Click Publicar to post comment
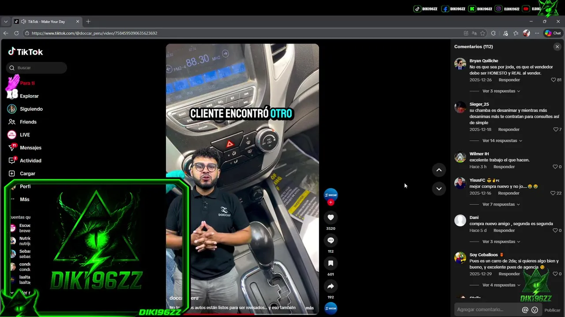565x317 pixels. point(552,310)
